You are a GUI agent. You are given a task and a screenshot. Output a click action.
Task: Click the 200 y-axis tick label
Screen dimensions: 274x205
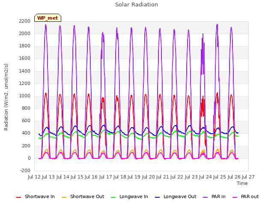26,146
